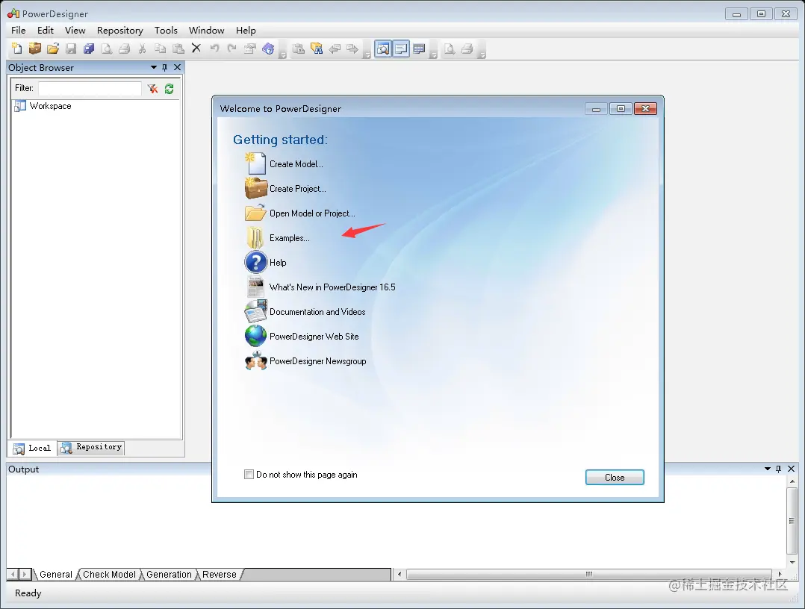Check Do not show this page again

(249, 475)
